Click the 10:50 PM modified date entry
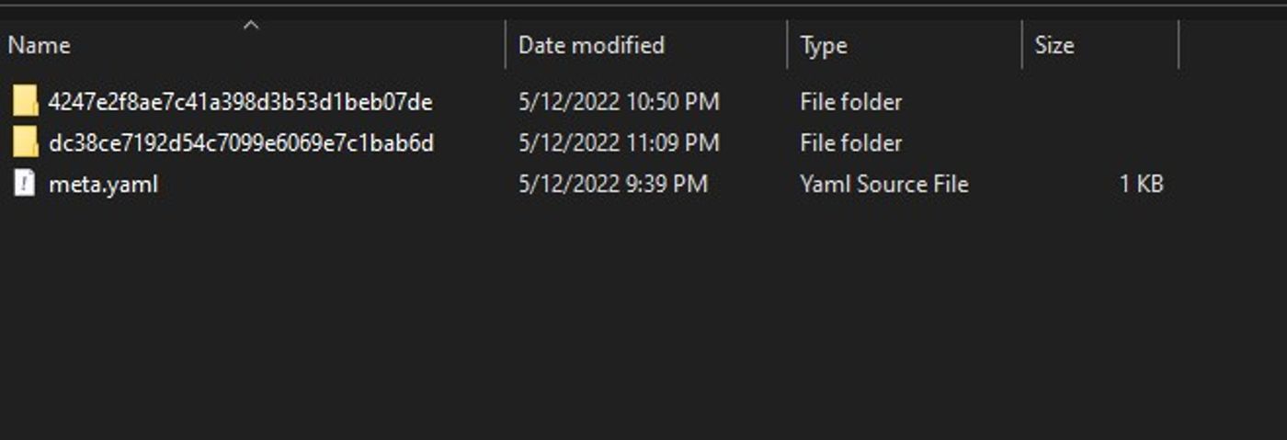This screenshot has width=1287, height=440. pos(619,101)
